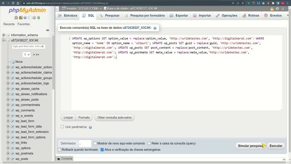Image resolution: width=291 pixels, height=164 pixels.
Task: Click Obter consulta auto-salva button
Action: click(x=114, y=118)
